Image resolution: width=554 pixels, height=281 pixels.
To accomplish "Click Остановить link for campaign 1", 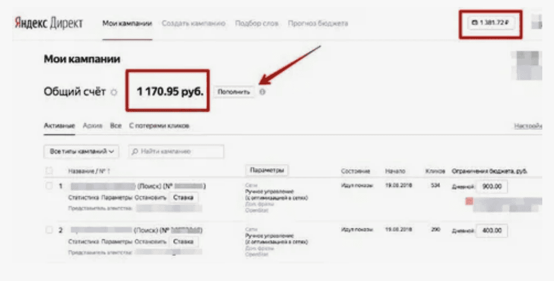I will pyautogui.click(x=150, y=198).
